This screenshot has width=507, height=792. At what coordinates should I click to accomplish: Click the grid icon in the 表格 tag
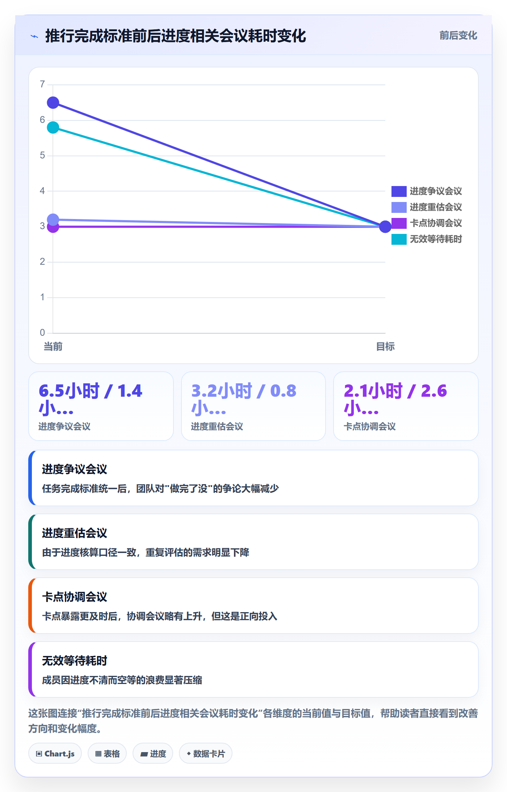[x=98, y=754]
